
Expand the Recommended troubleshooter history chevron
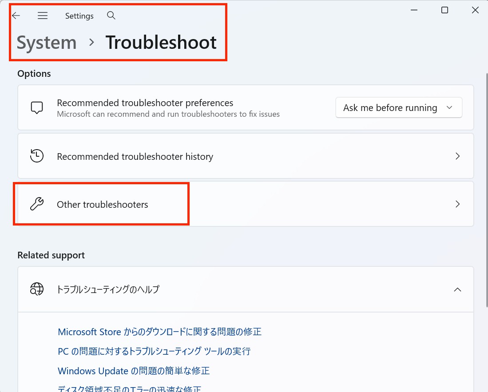click(x=457, y=156)
